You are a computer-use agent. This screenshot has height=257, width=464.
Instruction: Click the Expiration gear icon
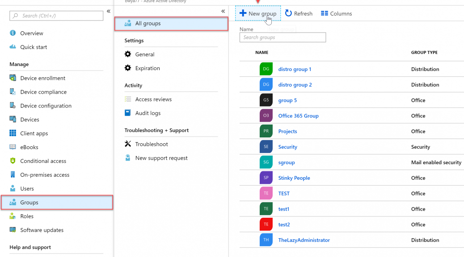(128, 68)
